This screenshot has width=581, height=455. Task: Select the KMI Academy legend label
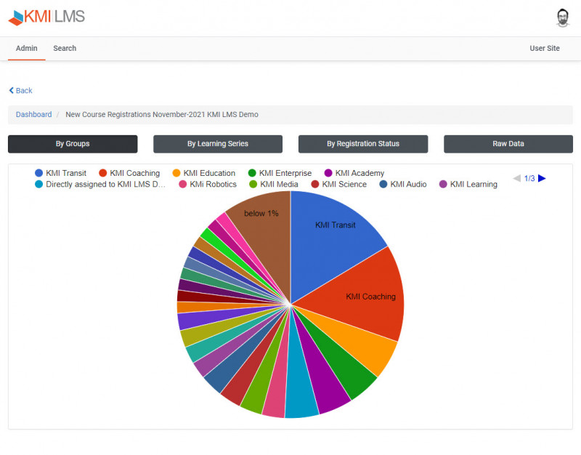[359, 173]
